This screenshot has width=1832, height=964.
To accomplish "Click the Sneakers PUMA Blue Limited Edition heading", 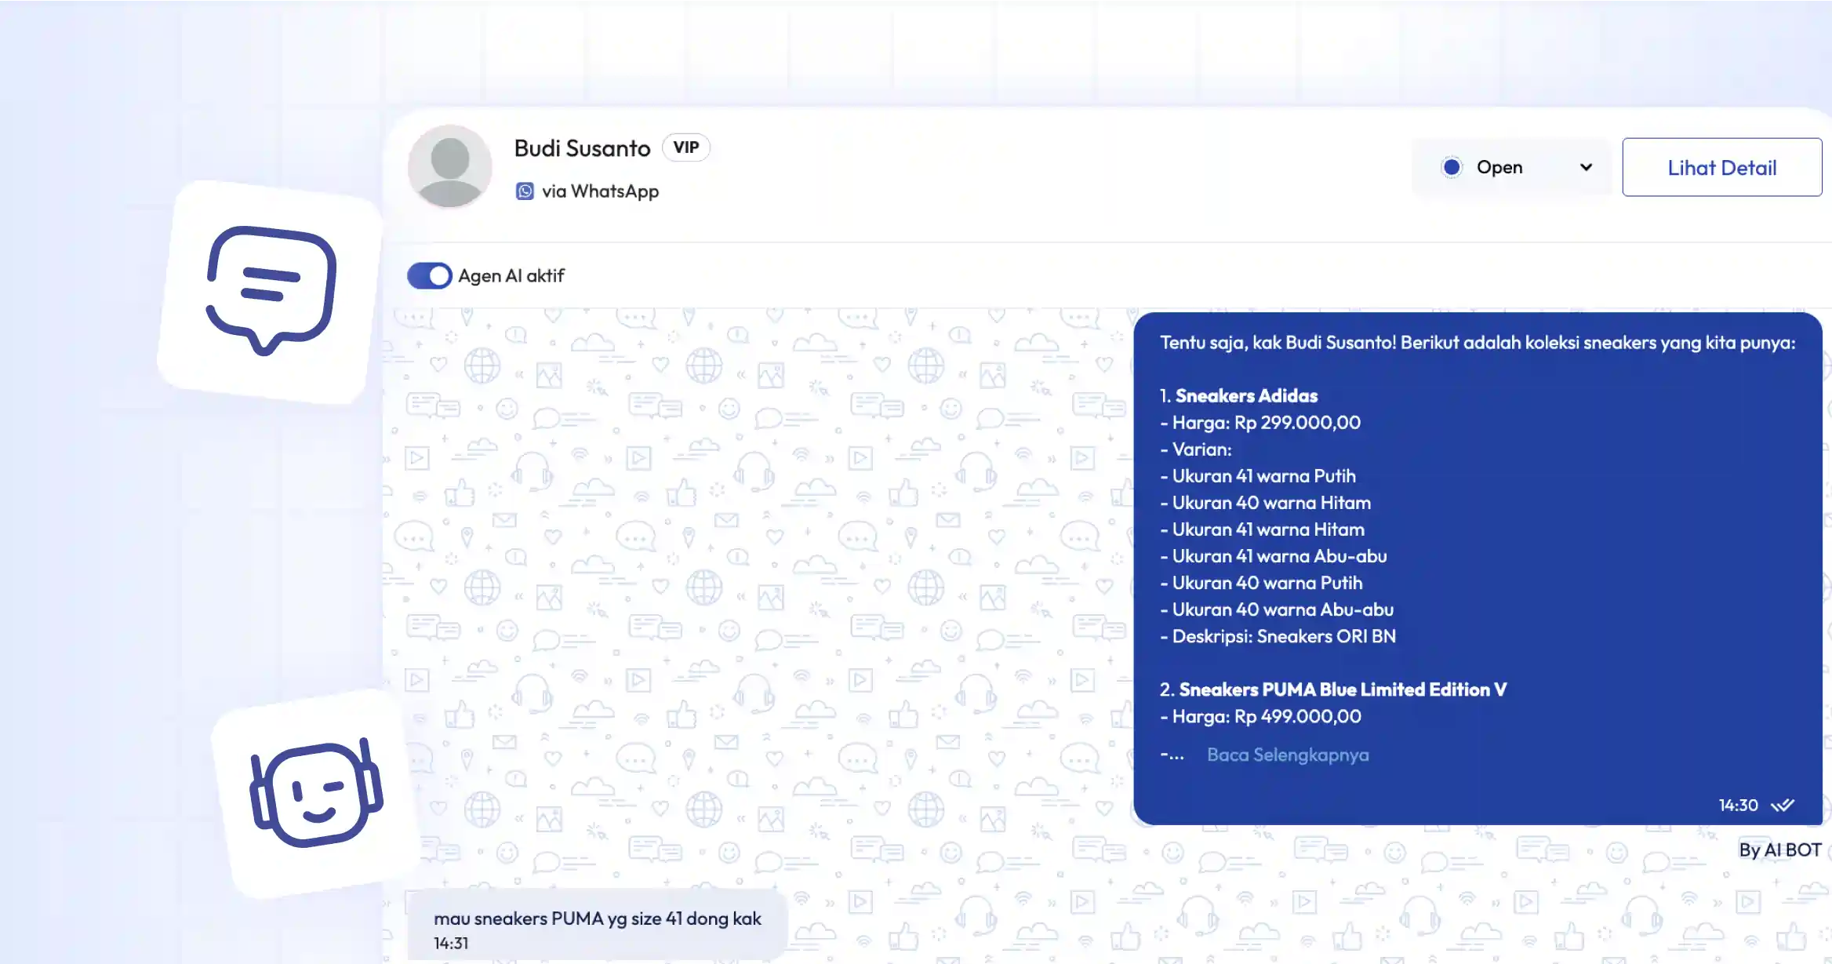I will pos(1342,689).
